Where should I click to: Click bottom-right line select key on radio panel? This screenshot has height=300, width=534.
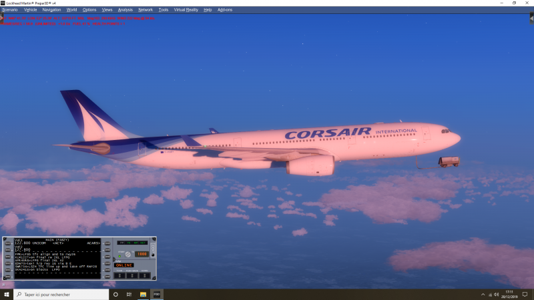pyautogui.click(x=107, y=277)
